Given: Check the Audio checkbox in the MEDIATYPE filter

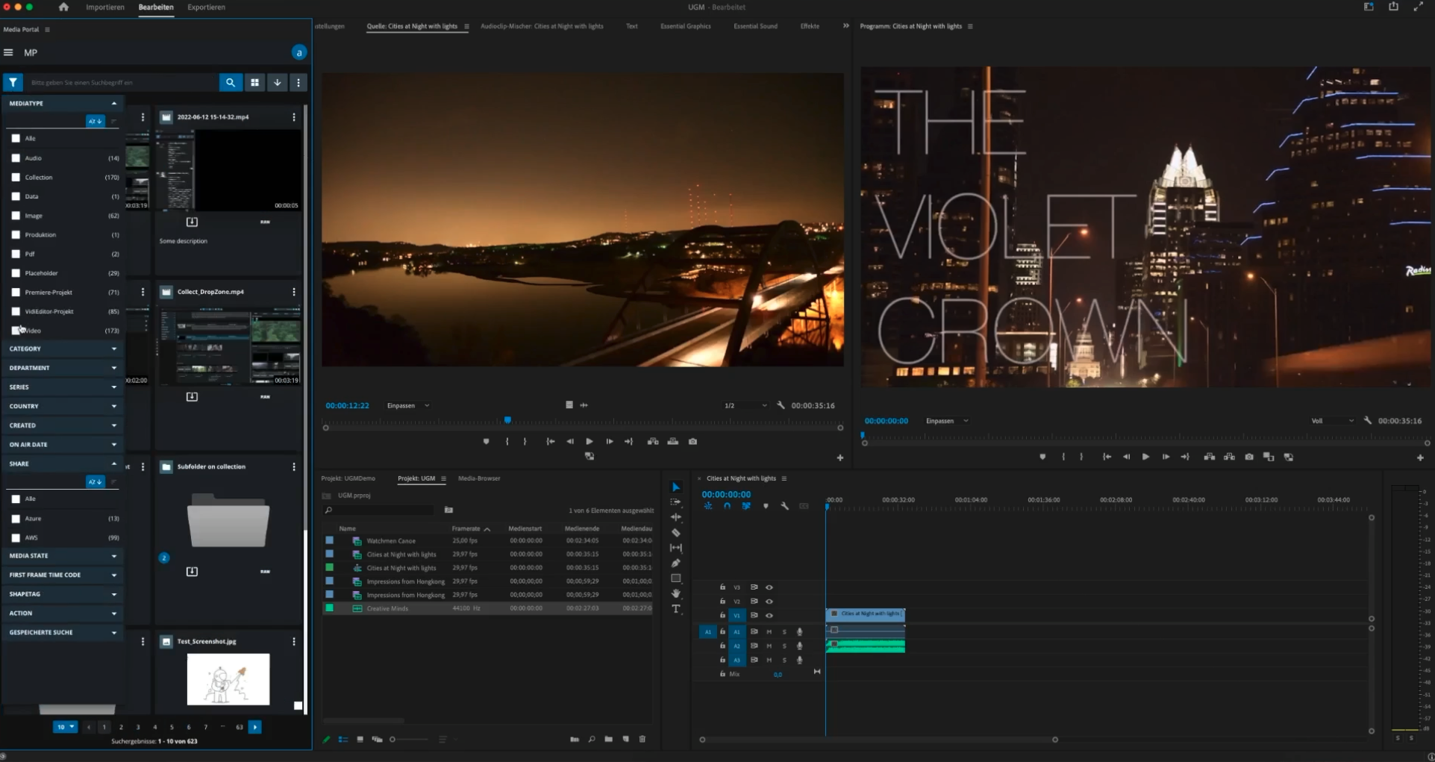Looking at the screenshot, I should [16, 157].
